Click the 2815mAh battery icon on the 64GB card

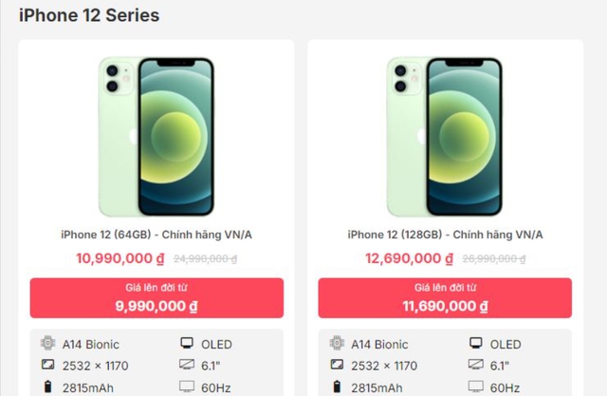pyautogui.click(x=48, y=387)
